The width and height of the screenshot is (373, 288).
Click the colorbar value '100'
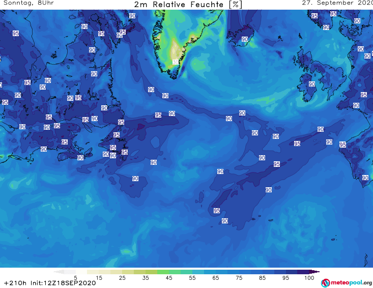point(309,278)
